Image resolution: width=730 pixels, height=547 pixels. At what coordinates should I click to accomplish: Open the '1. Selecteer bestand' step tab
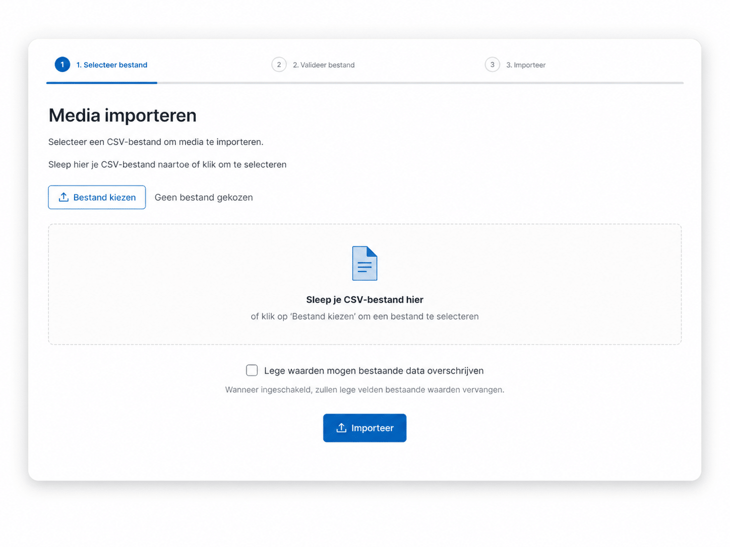[111, 65]
